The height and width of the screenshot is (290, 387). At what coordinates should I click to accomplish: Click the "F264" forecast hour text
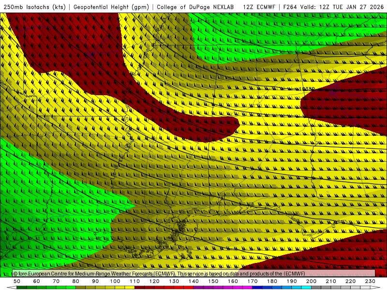[290, 7]
